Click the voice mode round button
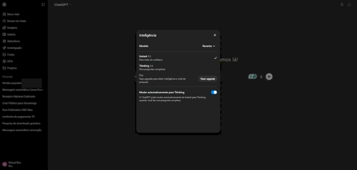Screen dimensions: 357x170 tap(269, 77)
